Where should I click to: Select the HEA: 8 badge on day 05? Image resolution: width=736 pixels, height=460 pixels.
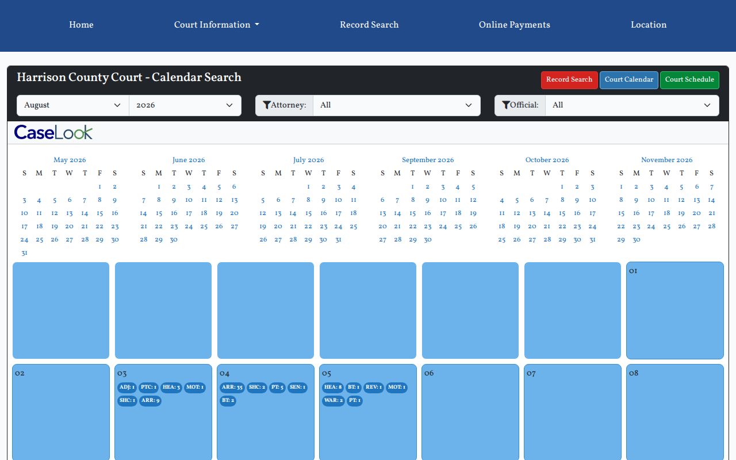coord(333,388)
